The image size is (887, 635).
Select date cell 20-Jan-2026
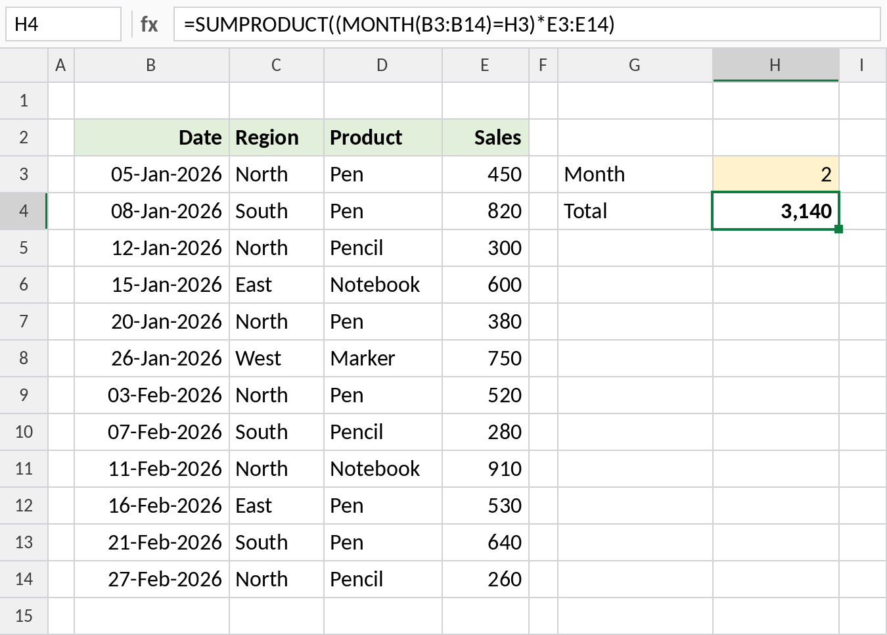click(x=152, y=321)
